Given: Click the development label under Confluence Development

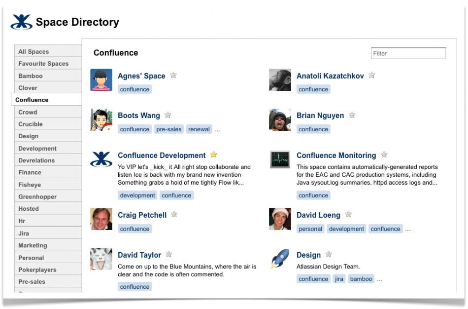Looking at the screenshot, I should click(137, 195).
